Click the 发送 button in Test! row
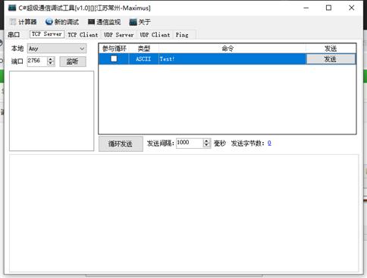Viewport: 367px width, 278px height. point(331,59)
